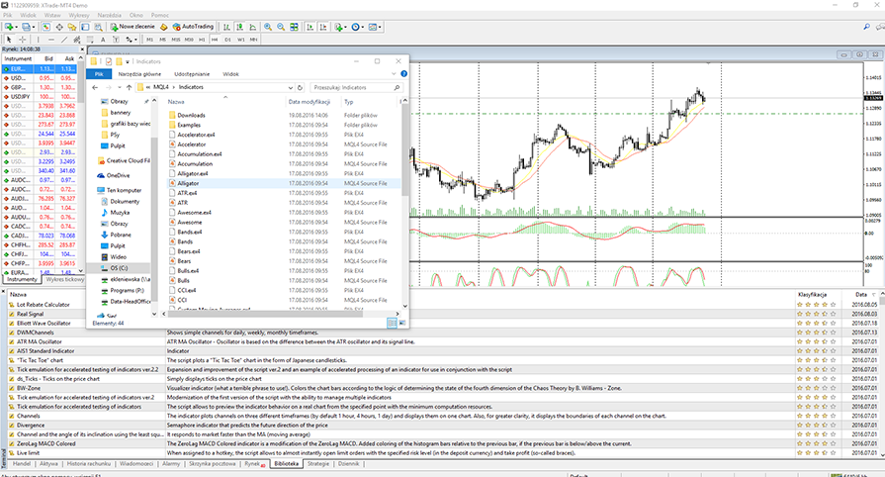This screenshot has width=885, height=477.
Task: Open the Narzędzia główne ribbon tab
Action: coord(138,73)
